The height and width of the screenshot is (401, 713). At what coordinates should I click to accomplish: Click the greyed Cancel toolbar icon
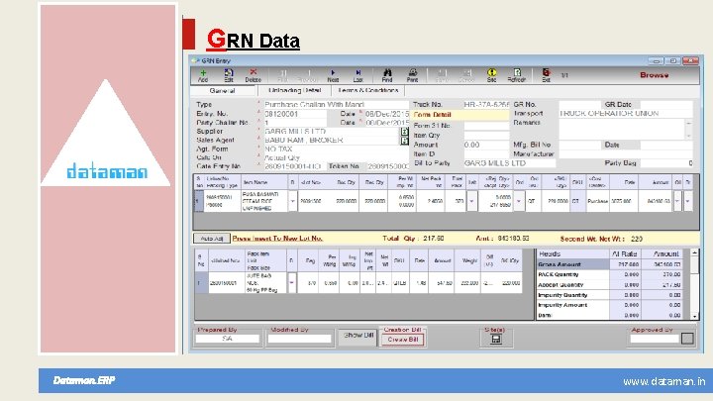[x=466, y=75]
